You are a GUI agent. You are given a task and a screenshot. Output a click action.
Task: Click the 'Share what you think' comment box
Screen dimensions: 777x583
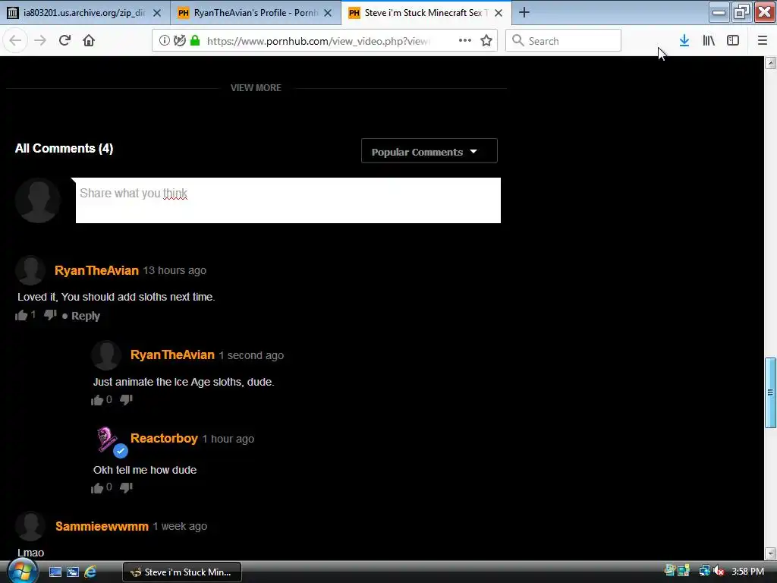(288, 200)
